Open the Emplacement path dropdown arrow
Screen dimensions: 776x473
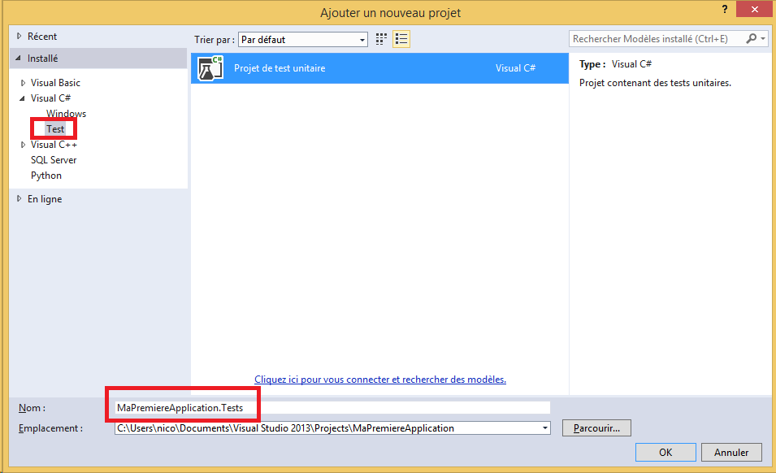pos(545,428)
